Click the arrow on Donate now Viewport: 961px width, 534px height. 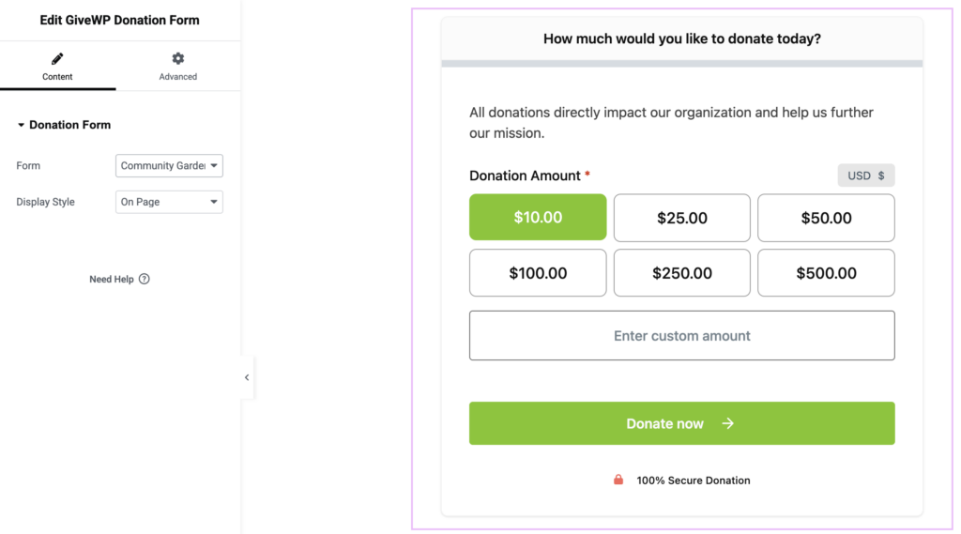click(727, 423)
